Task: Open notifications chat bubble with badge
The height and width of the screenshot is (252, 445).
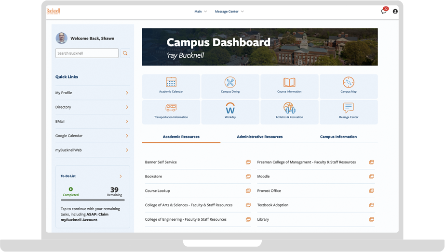Action: 384,11
